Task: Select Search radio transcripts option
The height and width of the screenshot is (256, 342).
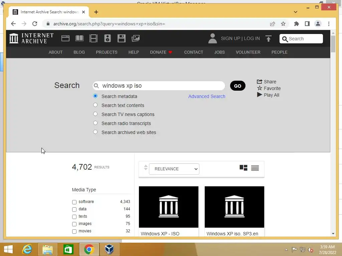Action: (95, 123)
